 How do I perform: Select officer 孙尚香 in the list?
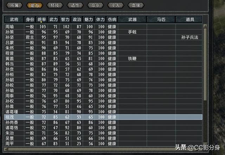[103, 122]
